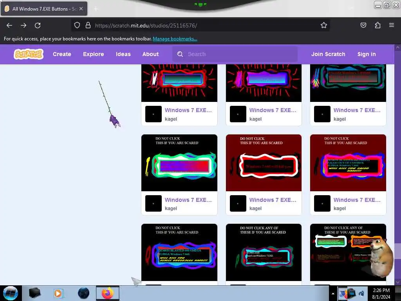The height and width of the screenshot is (301, 401).
Task: Select the All Windows 7.EXE Buttons tab
Action: [x=44, y=9]
